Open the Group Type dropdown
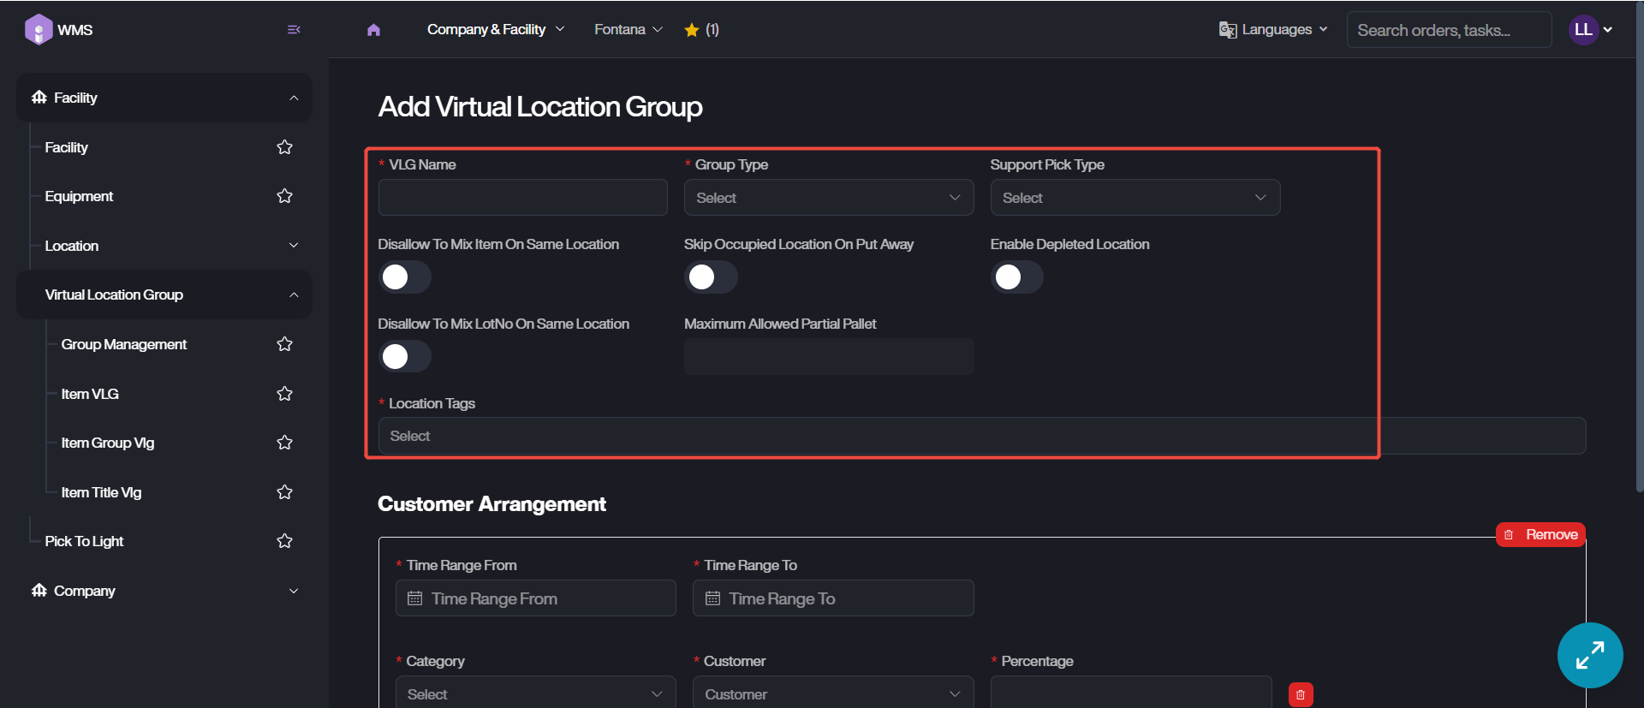This screenshot has height=708, width=1644. coord(828,198)
